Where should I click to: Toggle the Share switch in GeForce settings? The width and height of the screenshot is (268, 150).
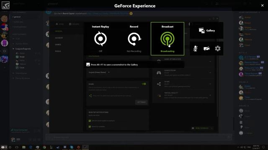tap(144, 84)
